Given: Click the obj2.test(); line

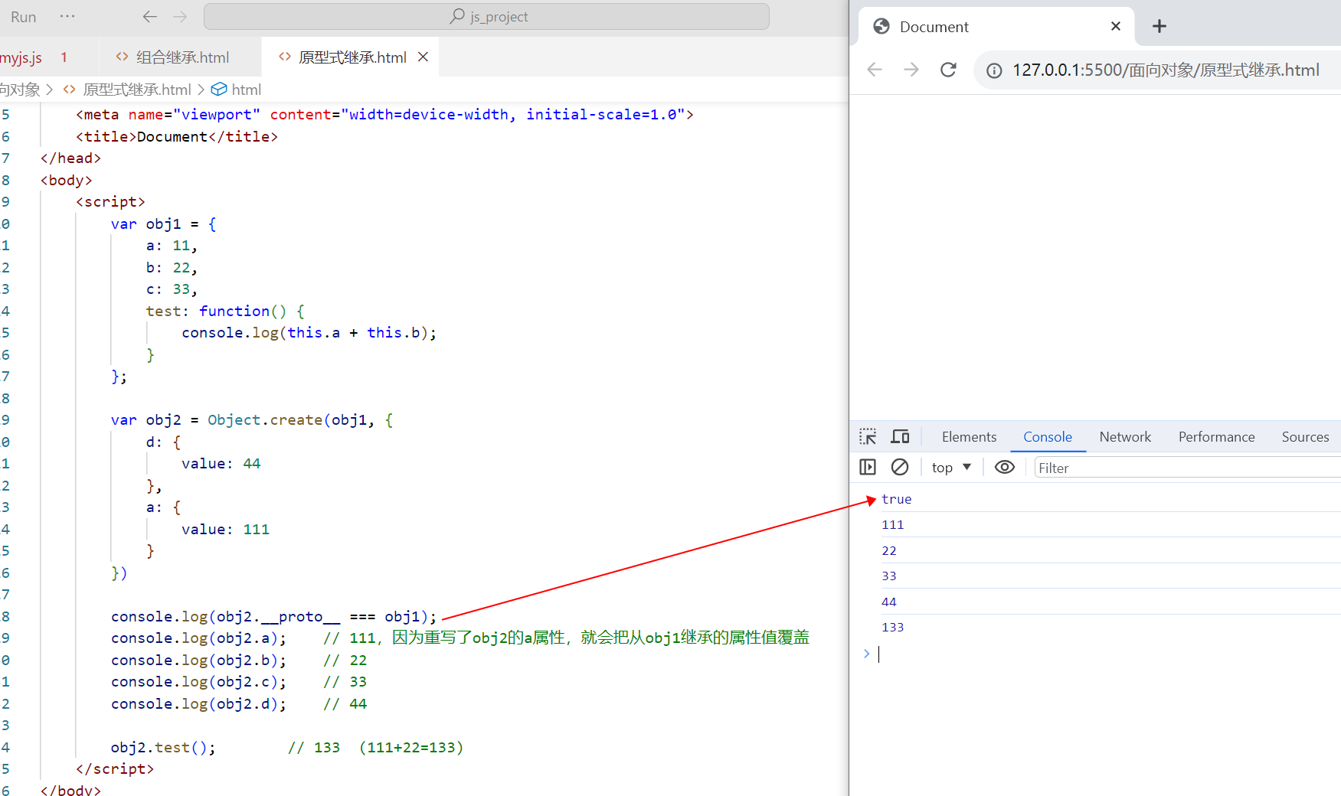Looking at the screenshot, I should point(163,748).
